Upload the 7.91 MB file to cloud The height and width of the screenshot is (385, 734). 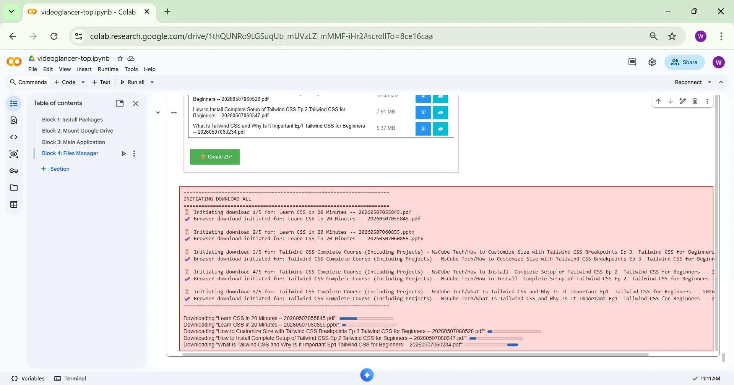440,112
